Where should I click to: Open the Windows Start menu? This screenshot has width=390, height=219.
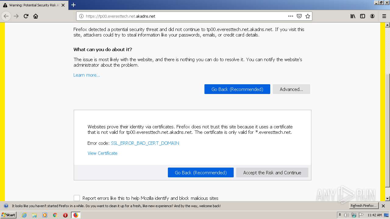pos(8,215)
